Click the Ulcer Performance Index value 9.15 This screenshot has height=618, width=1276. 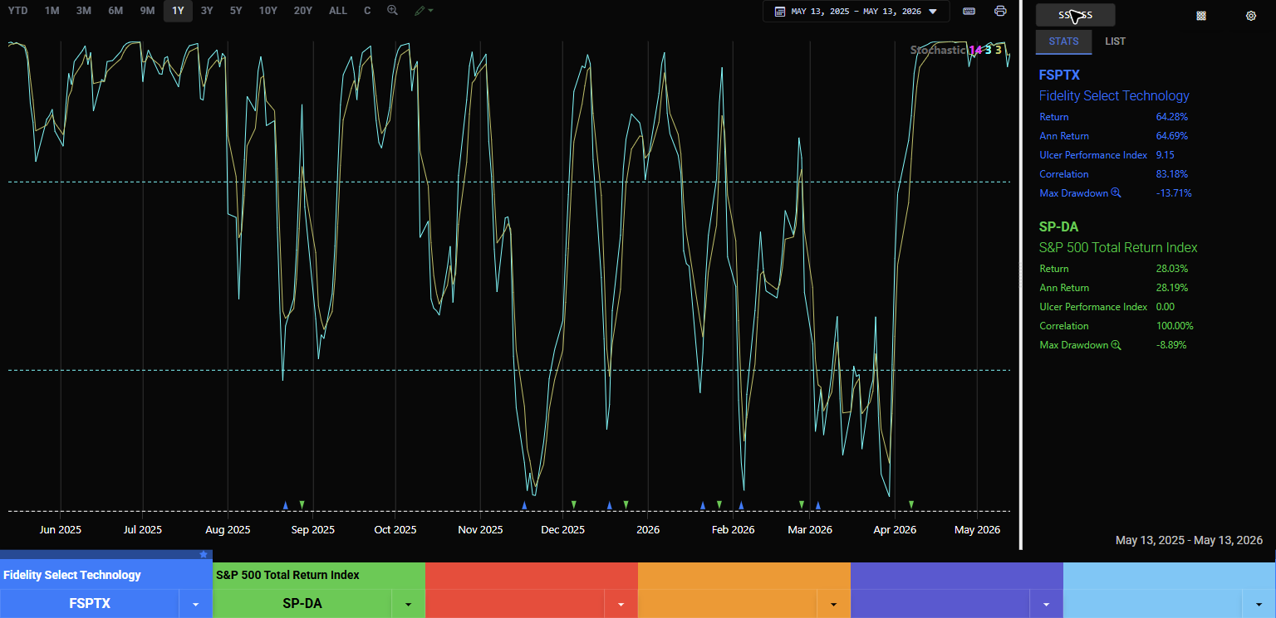(x=1165, y=155)
